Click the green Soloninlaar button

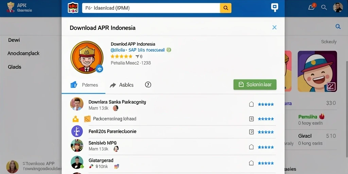pos(255,85)
